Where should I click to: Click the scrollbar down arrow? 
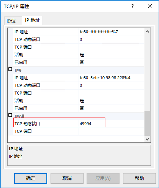147,139
